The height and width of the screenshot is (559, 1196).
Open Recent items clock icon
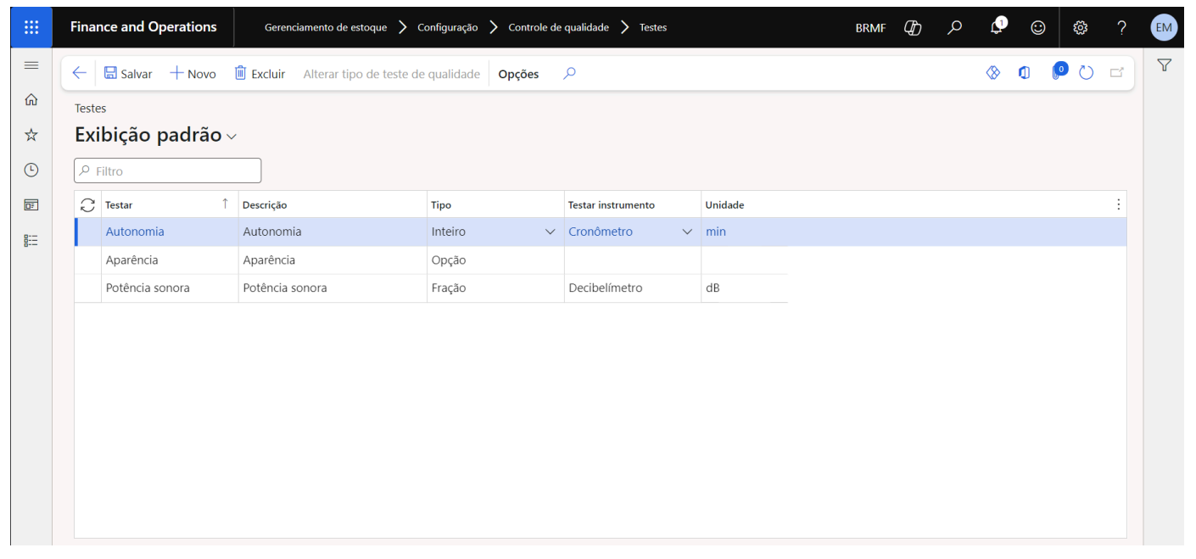pyautogui.click(x=31, y=170)
